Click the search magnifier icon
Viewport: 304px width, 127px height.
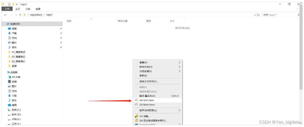pos(299,15)
